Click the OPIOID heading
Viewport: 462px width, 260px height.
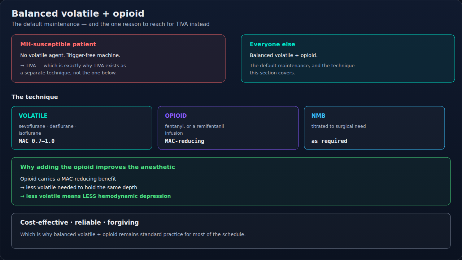pyautogui.click(x=176, y=116)
